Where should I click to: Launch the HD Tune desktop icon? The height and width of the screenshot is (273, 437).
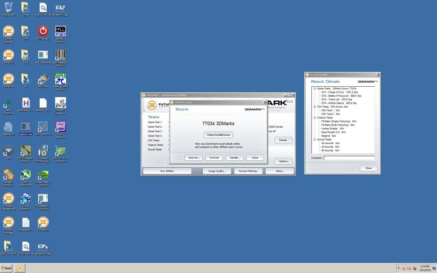click(x=43, y=79)
